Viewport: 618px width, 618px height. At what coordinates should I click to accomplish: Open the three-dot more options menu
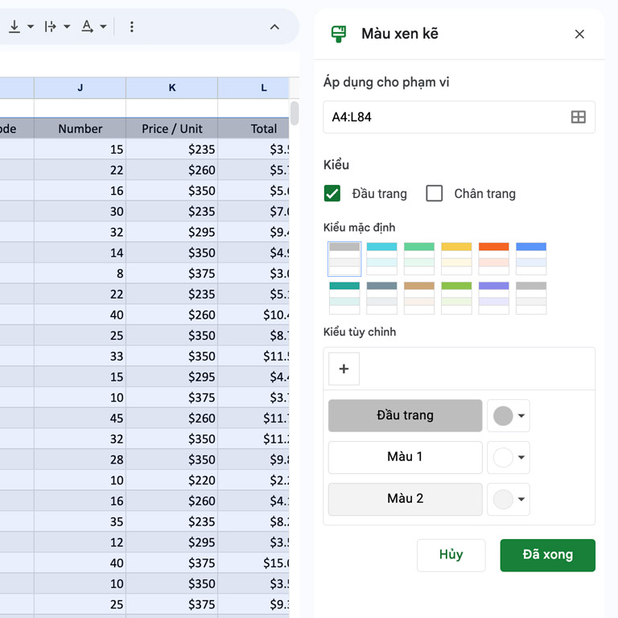pos(132,27)
